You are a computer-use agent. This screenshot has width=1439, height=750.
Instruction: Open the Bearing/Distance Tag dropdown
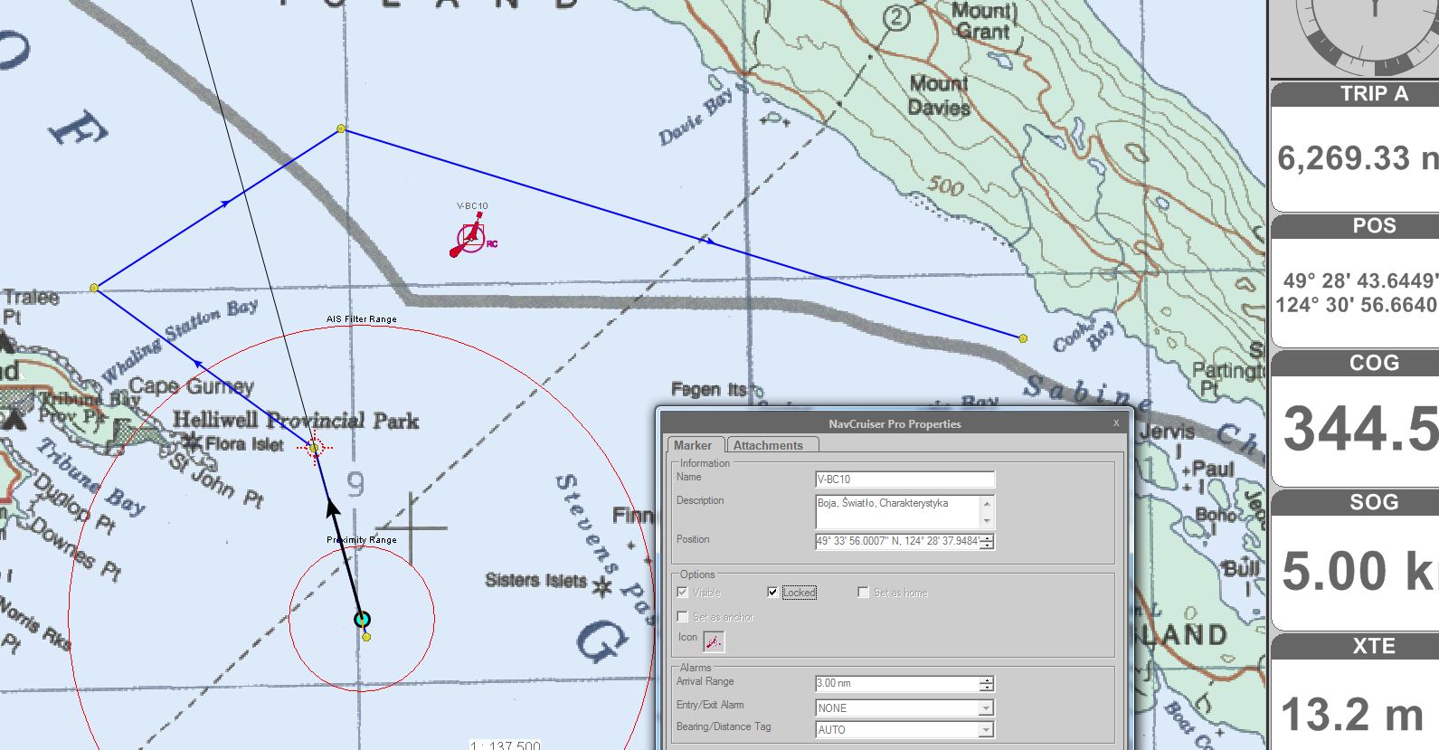[x=986, y=730]
